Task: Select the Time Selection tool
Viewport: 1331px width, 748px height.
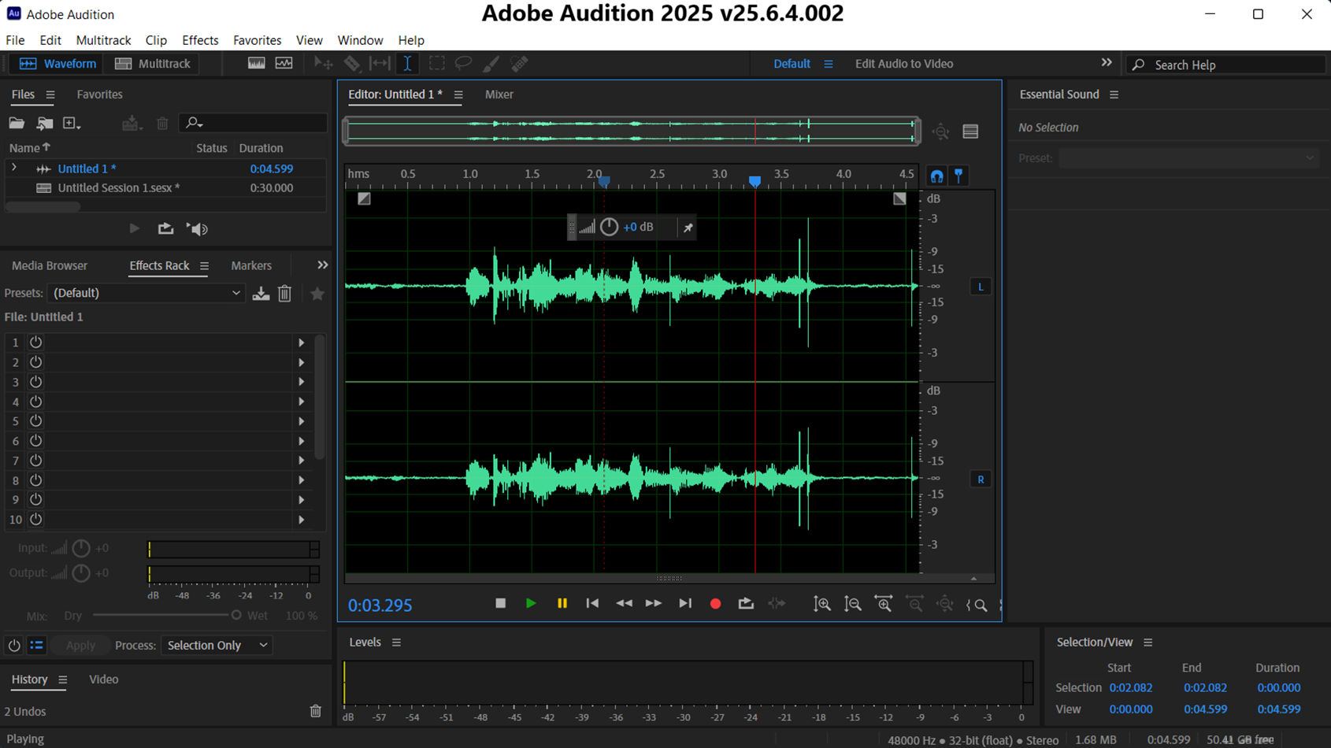Action: click(x=407, y=64)
